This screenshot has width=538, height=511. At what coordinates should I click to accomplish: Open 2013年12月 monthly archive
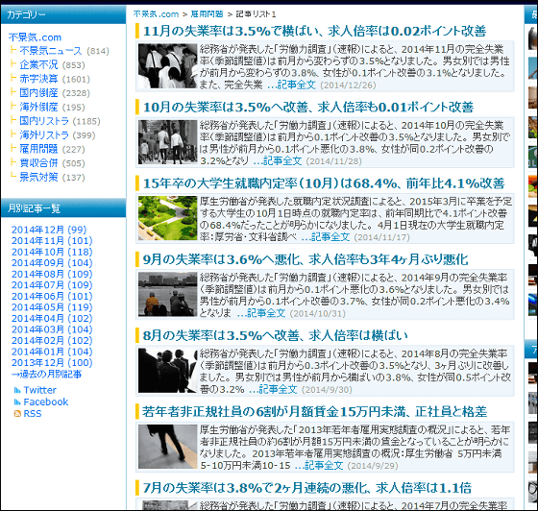click(52, 362)
